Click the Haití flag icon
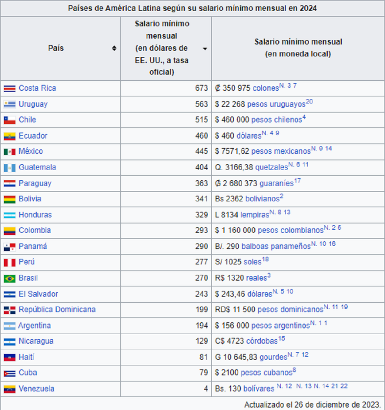 point(10,357)
